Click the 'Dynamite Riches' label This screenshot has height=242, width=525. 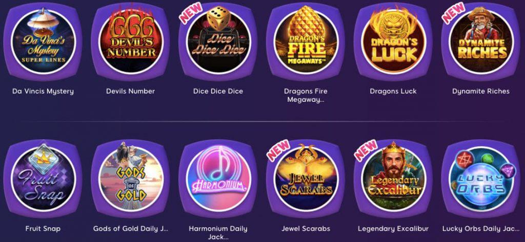(481, 91)
